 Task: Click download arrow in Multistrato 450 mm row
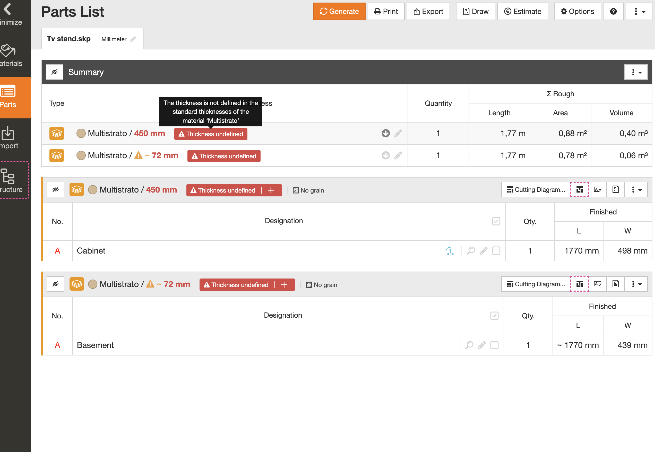[x=386, y=133]
